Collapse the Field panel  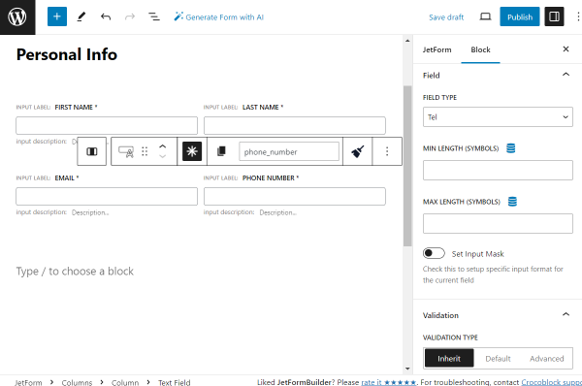498,75
